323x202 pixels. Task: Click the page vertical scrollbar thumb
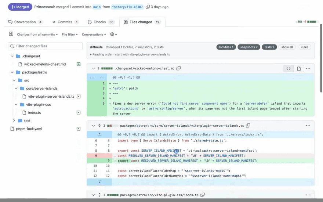click(x=321, y=58)
